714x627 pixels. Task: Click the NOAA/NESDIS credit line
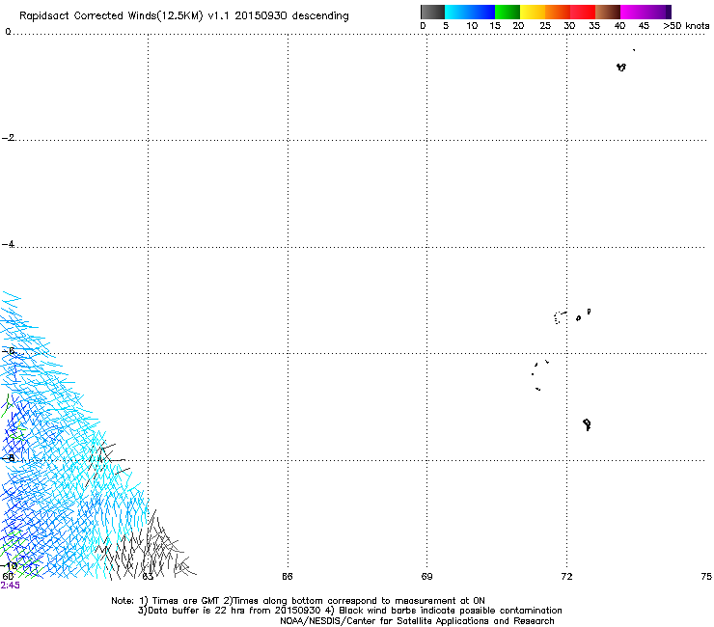[x=417, y=621]
